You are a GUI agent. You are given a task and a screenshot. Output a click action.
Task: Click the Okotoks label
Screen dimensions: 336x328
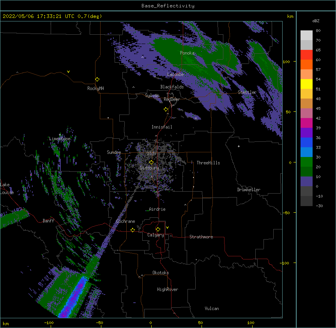pos(161,273)
